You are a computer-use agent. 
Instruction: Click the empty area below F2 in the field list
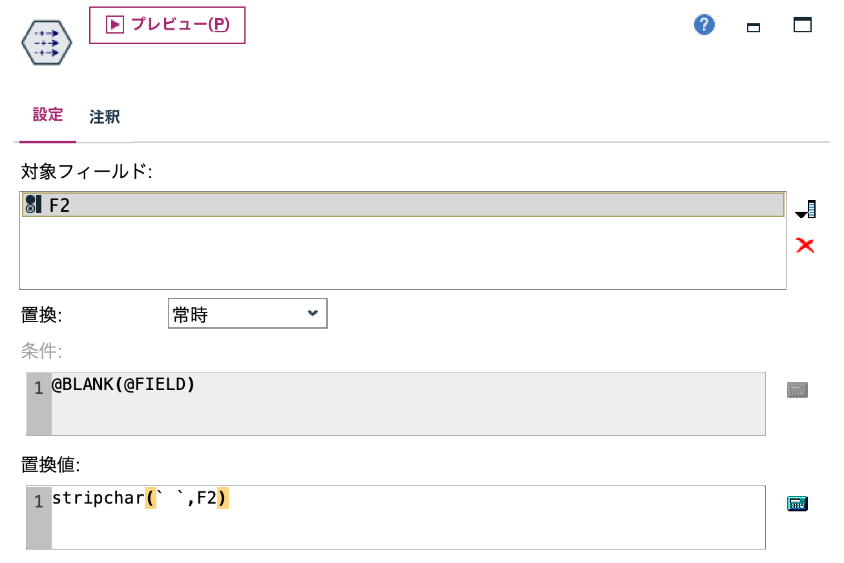click(388, 255)
